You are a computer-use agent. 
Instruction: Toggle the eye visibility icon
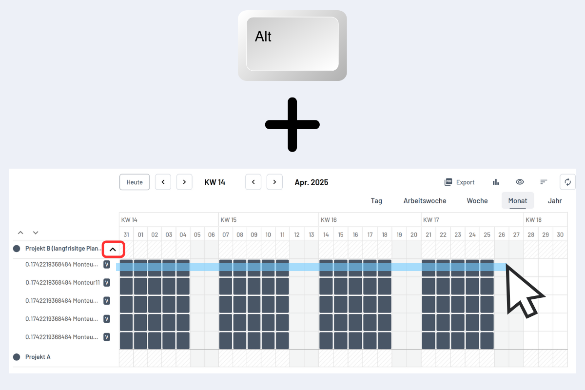[520, 182]
